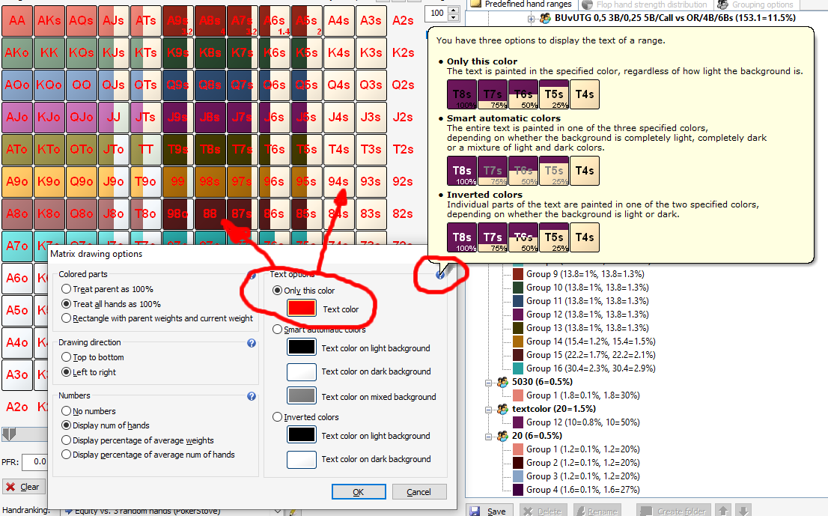Image resolution: width=828 pixels, height=516 pixels.
Task: Select Display percentage of average weights
Action: [x=138, y=440]
